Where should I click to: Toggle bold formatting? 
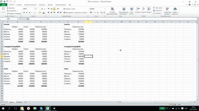coord(24,12)
